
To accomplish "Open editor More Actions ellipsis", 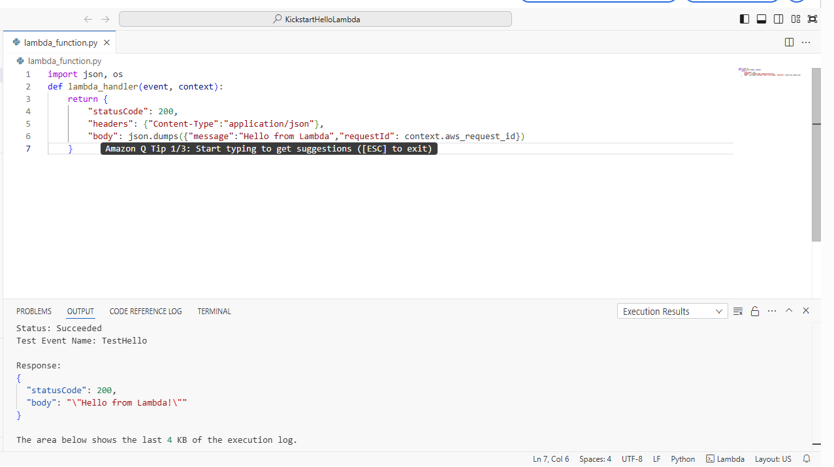I will click(806, 42).
